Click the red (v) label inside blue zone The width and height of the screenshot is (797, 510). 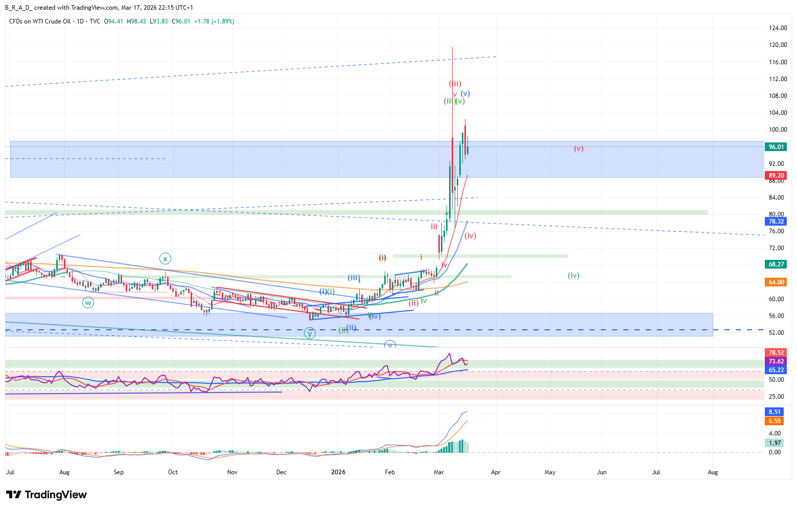(x=578, y=149)
